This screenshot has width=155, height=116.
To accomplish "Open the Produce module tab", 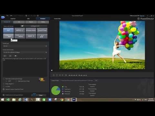I will 43,19.
